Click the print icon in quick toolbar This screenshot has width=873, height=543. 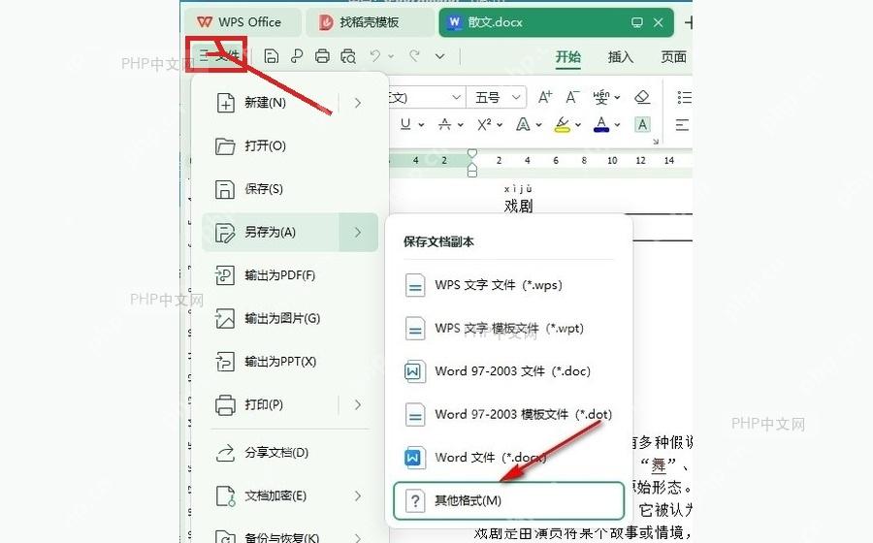pyautogui.click(x=322, y=56)
